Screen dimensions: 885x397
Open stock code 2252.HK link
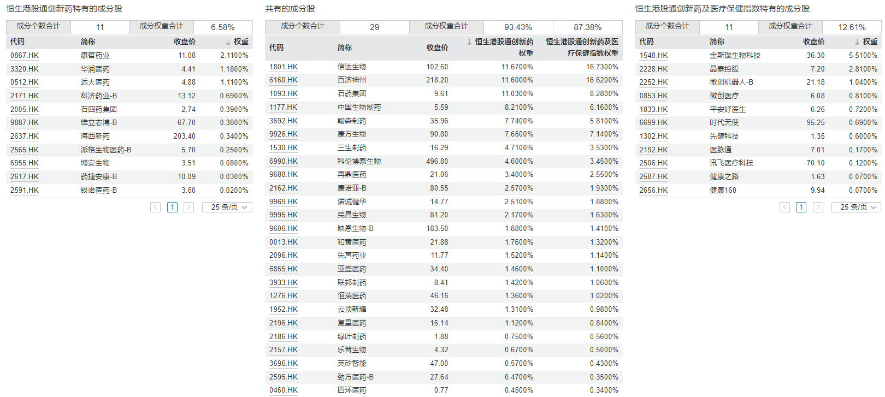(x=654, y=82)
